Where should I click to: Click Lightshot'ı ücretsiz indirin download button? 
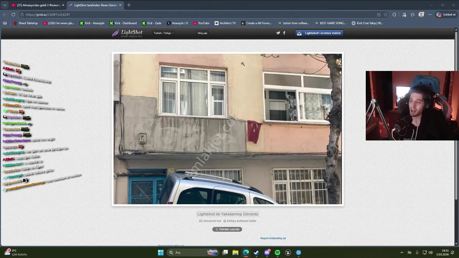(x=320, y=33)
